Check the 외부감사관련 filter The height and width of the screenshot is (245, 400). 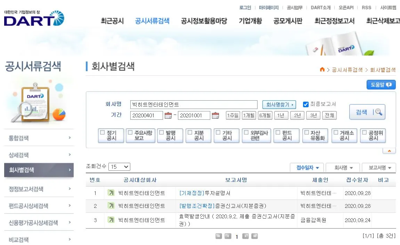(x=246, y=133)
